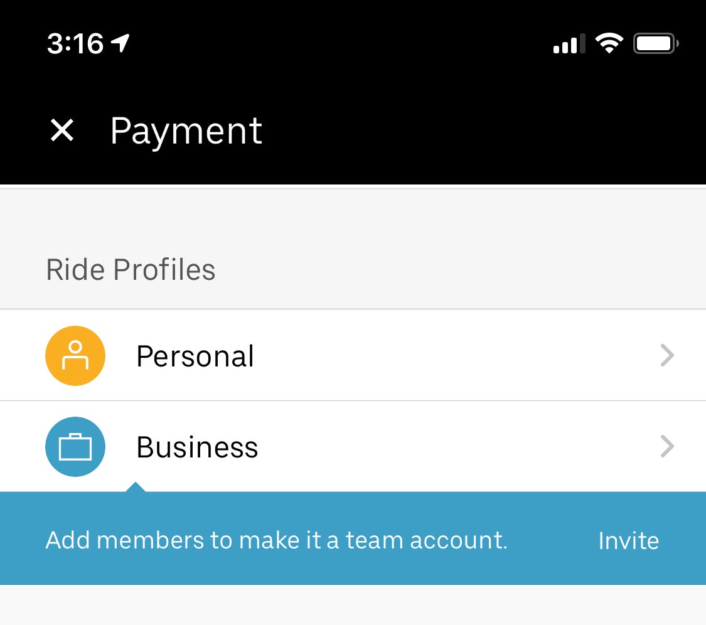Tap blank area below the blue banner
The image size is (706, 625).
coord(353,605)
